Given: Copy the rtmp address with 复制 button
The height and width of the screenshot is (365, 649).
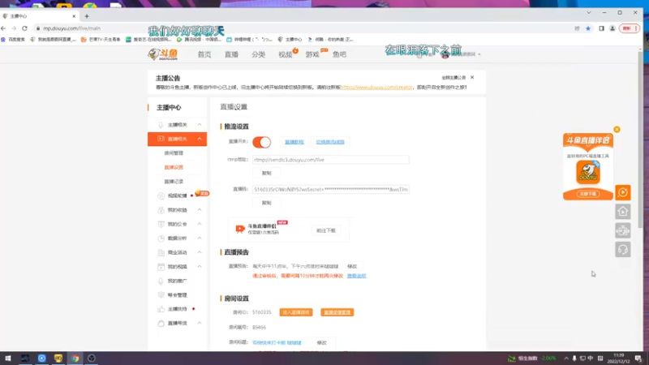Looking at the screenshot, I should (x=267, y=173).
